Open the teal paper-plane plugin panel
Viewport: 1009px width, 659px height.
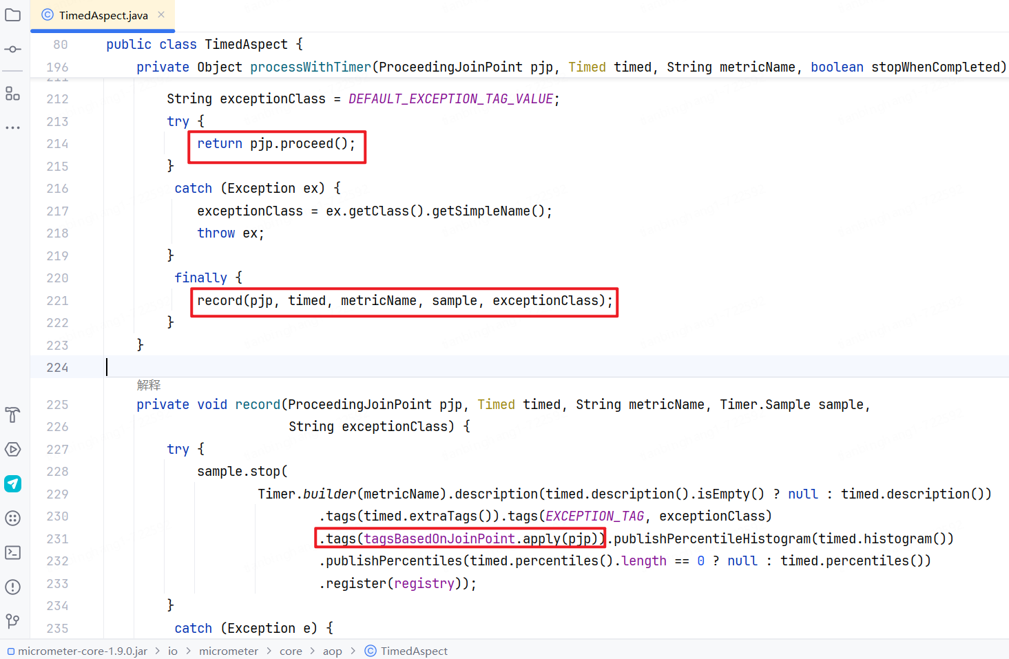click(13, 484)
